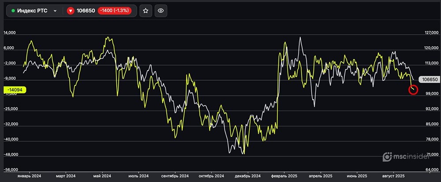Toggle chart visibility with the eye icon
The width and height of the screenshot is (441, 182).
pyautogui.click(x=161, y=11)
